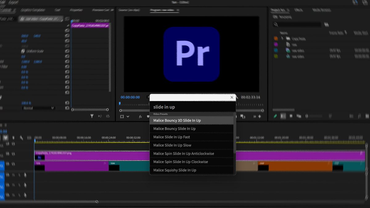Open the zoom level dropdown under the program monitor
Image resolution: width=370 pixels, height=208 pixels.
point(128,117)
